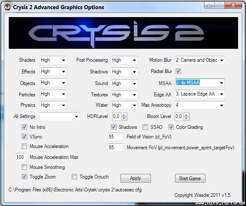The height and width of the screenshot is (206, 246).
Task: Enable Mouse Smoothing checkbox
Action: (x=24, y=167)
